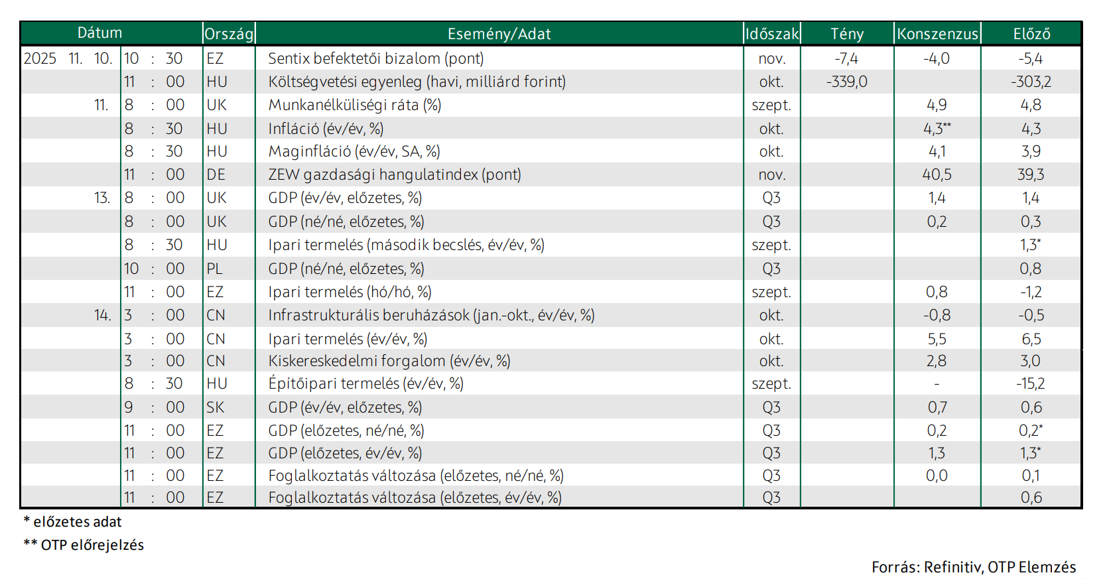
Task: Select the 40,5 consensus value
Action: pos(937,174)
